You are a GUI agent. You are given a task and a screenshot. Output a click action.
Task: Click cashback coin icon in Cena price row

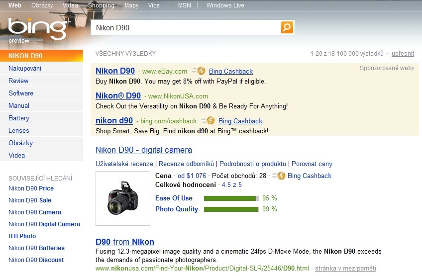[281, 176]
